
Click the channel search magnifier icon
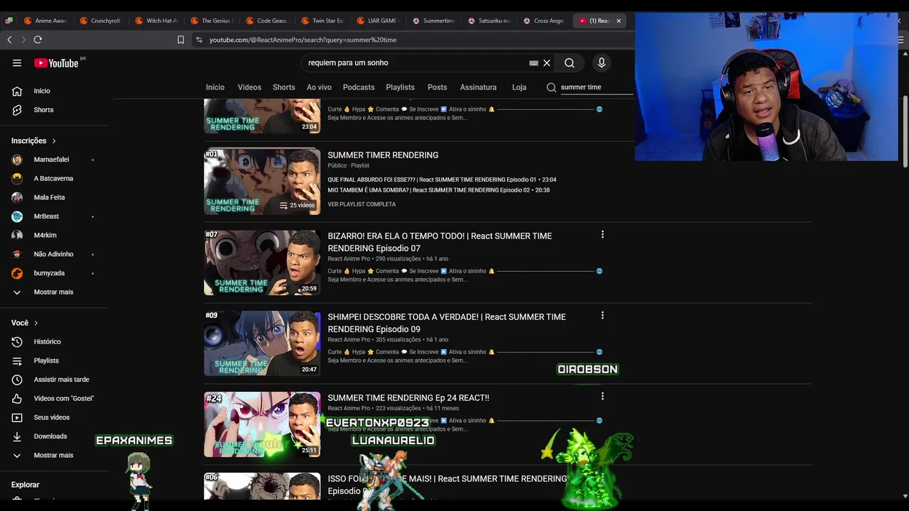(551, 87)
